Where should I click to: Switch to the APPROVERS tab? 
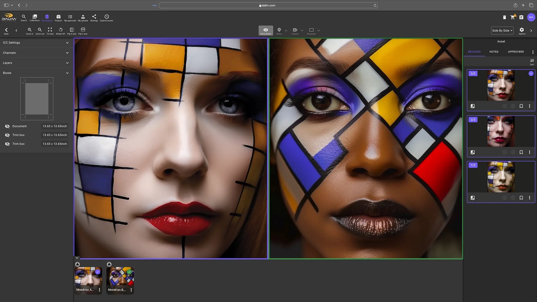(x=516, y=52)
